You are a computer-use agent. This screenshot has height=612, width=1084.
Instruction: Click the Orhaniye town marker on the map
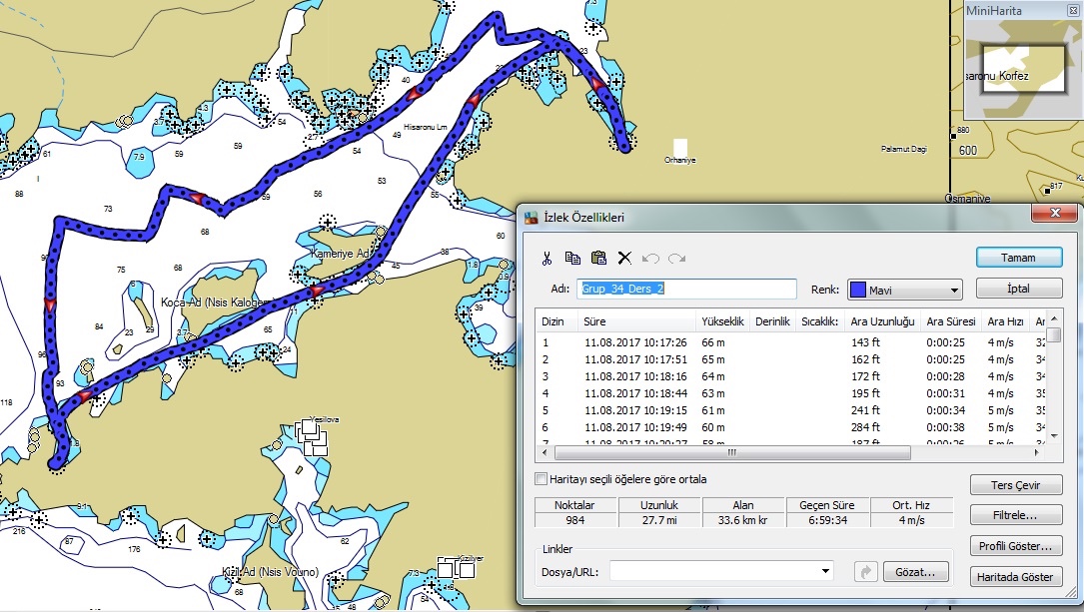pos(680,147)
